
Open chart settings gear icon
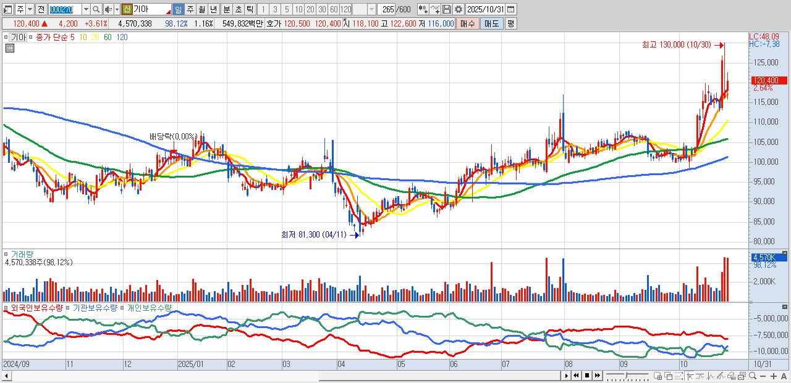[459, 9]
